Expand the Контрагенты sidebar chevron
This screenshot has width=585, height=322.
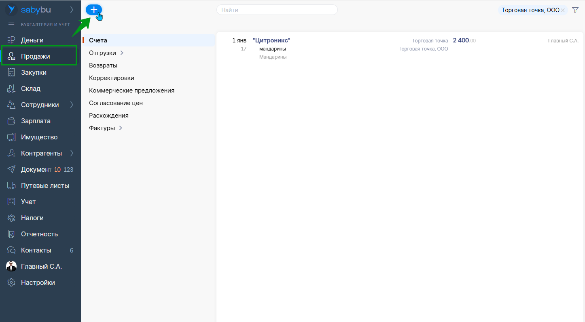[72, 153]
